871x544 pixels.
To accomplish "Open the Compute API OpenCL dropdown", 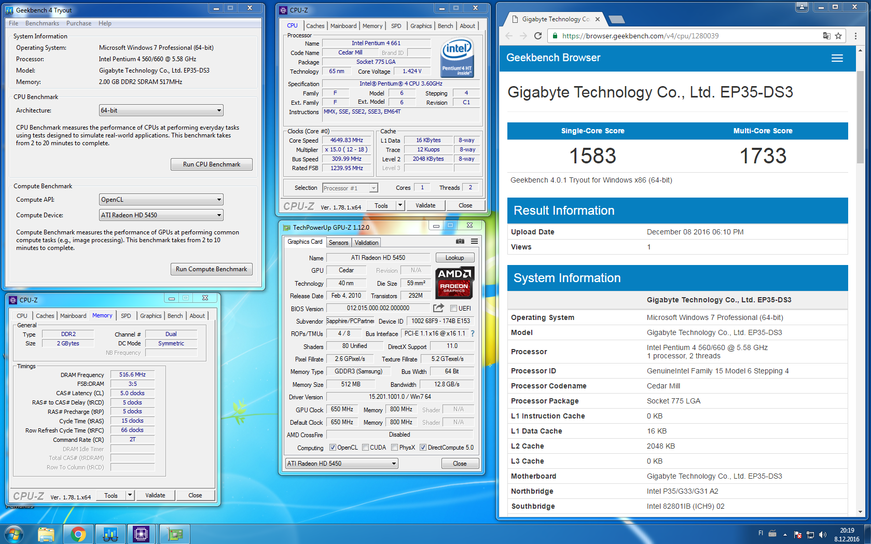I will point(161,200).
